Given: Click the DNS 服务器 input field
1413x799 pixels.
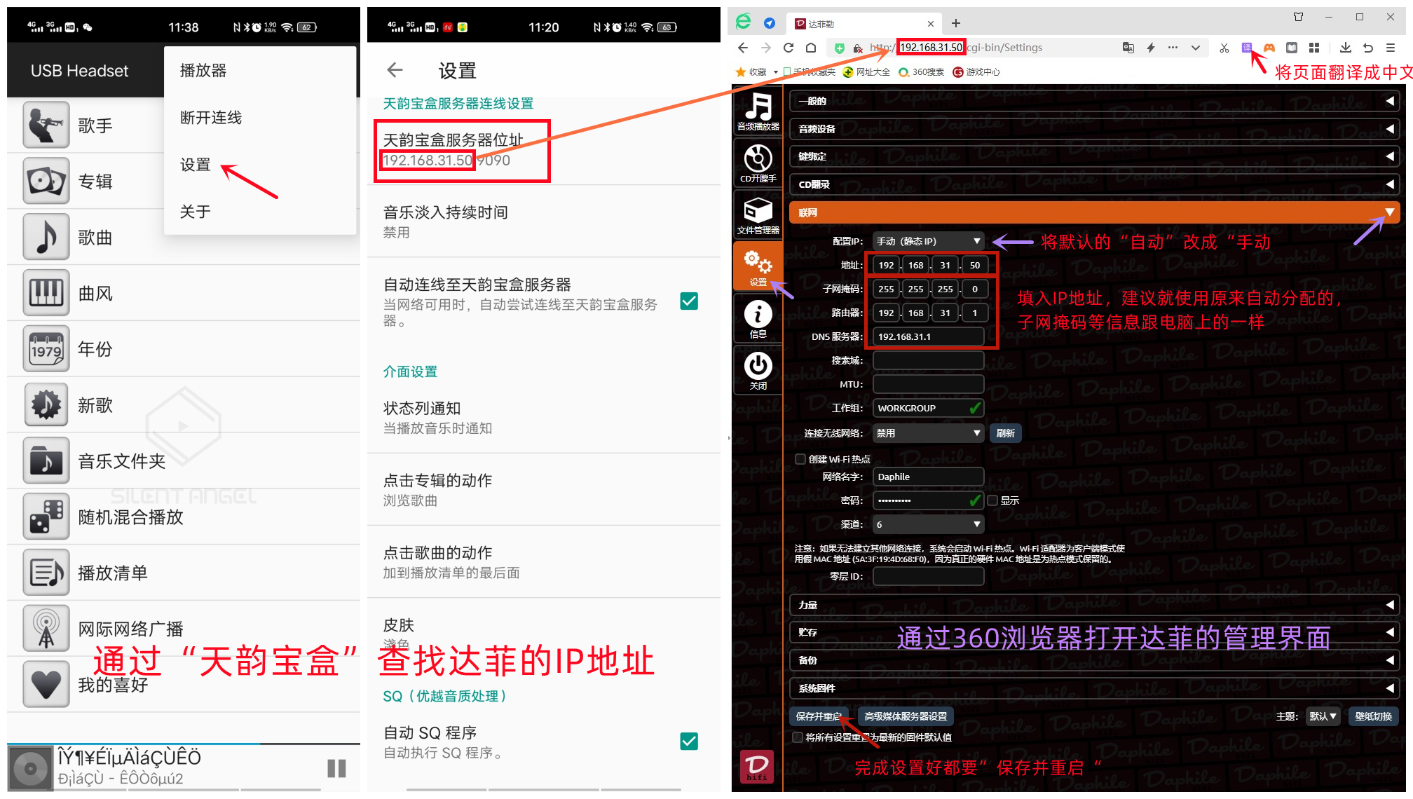Looking at the screenshot, I should coord(927,336).
